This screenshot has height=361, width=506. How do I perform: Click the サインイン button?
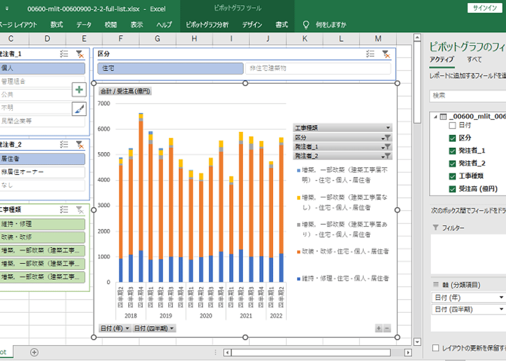point(485,8)
